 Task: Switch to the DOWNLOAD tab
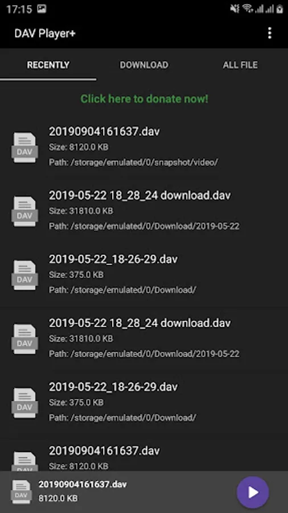[x=144, y=65]
